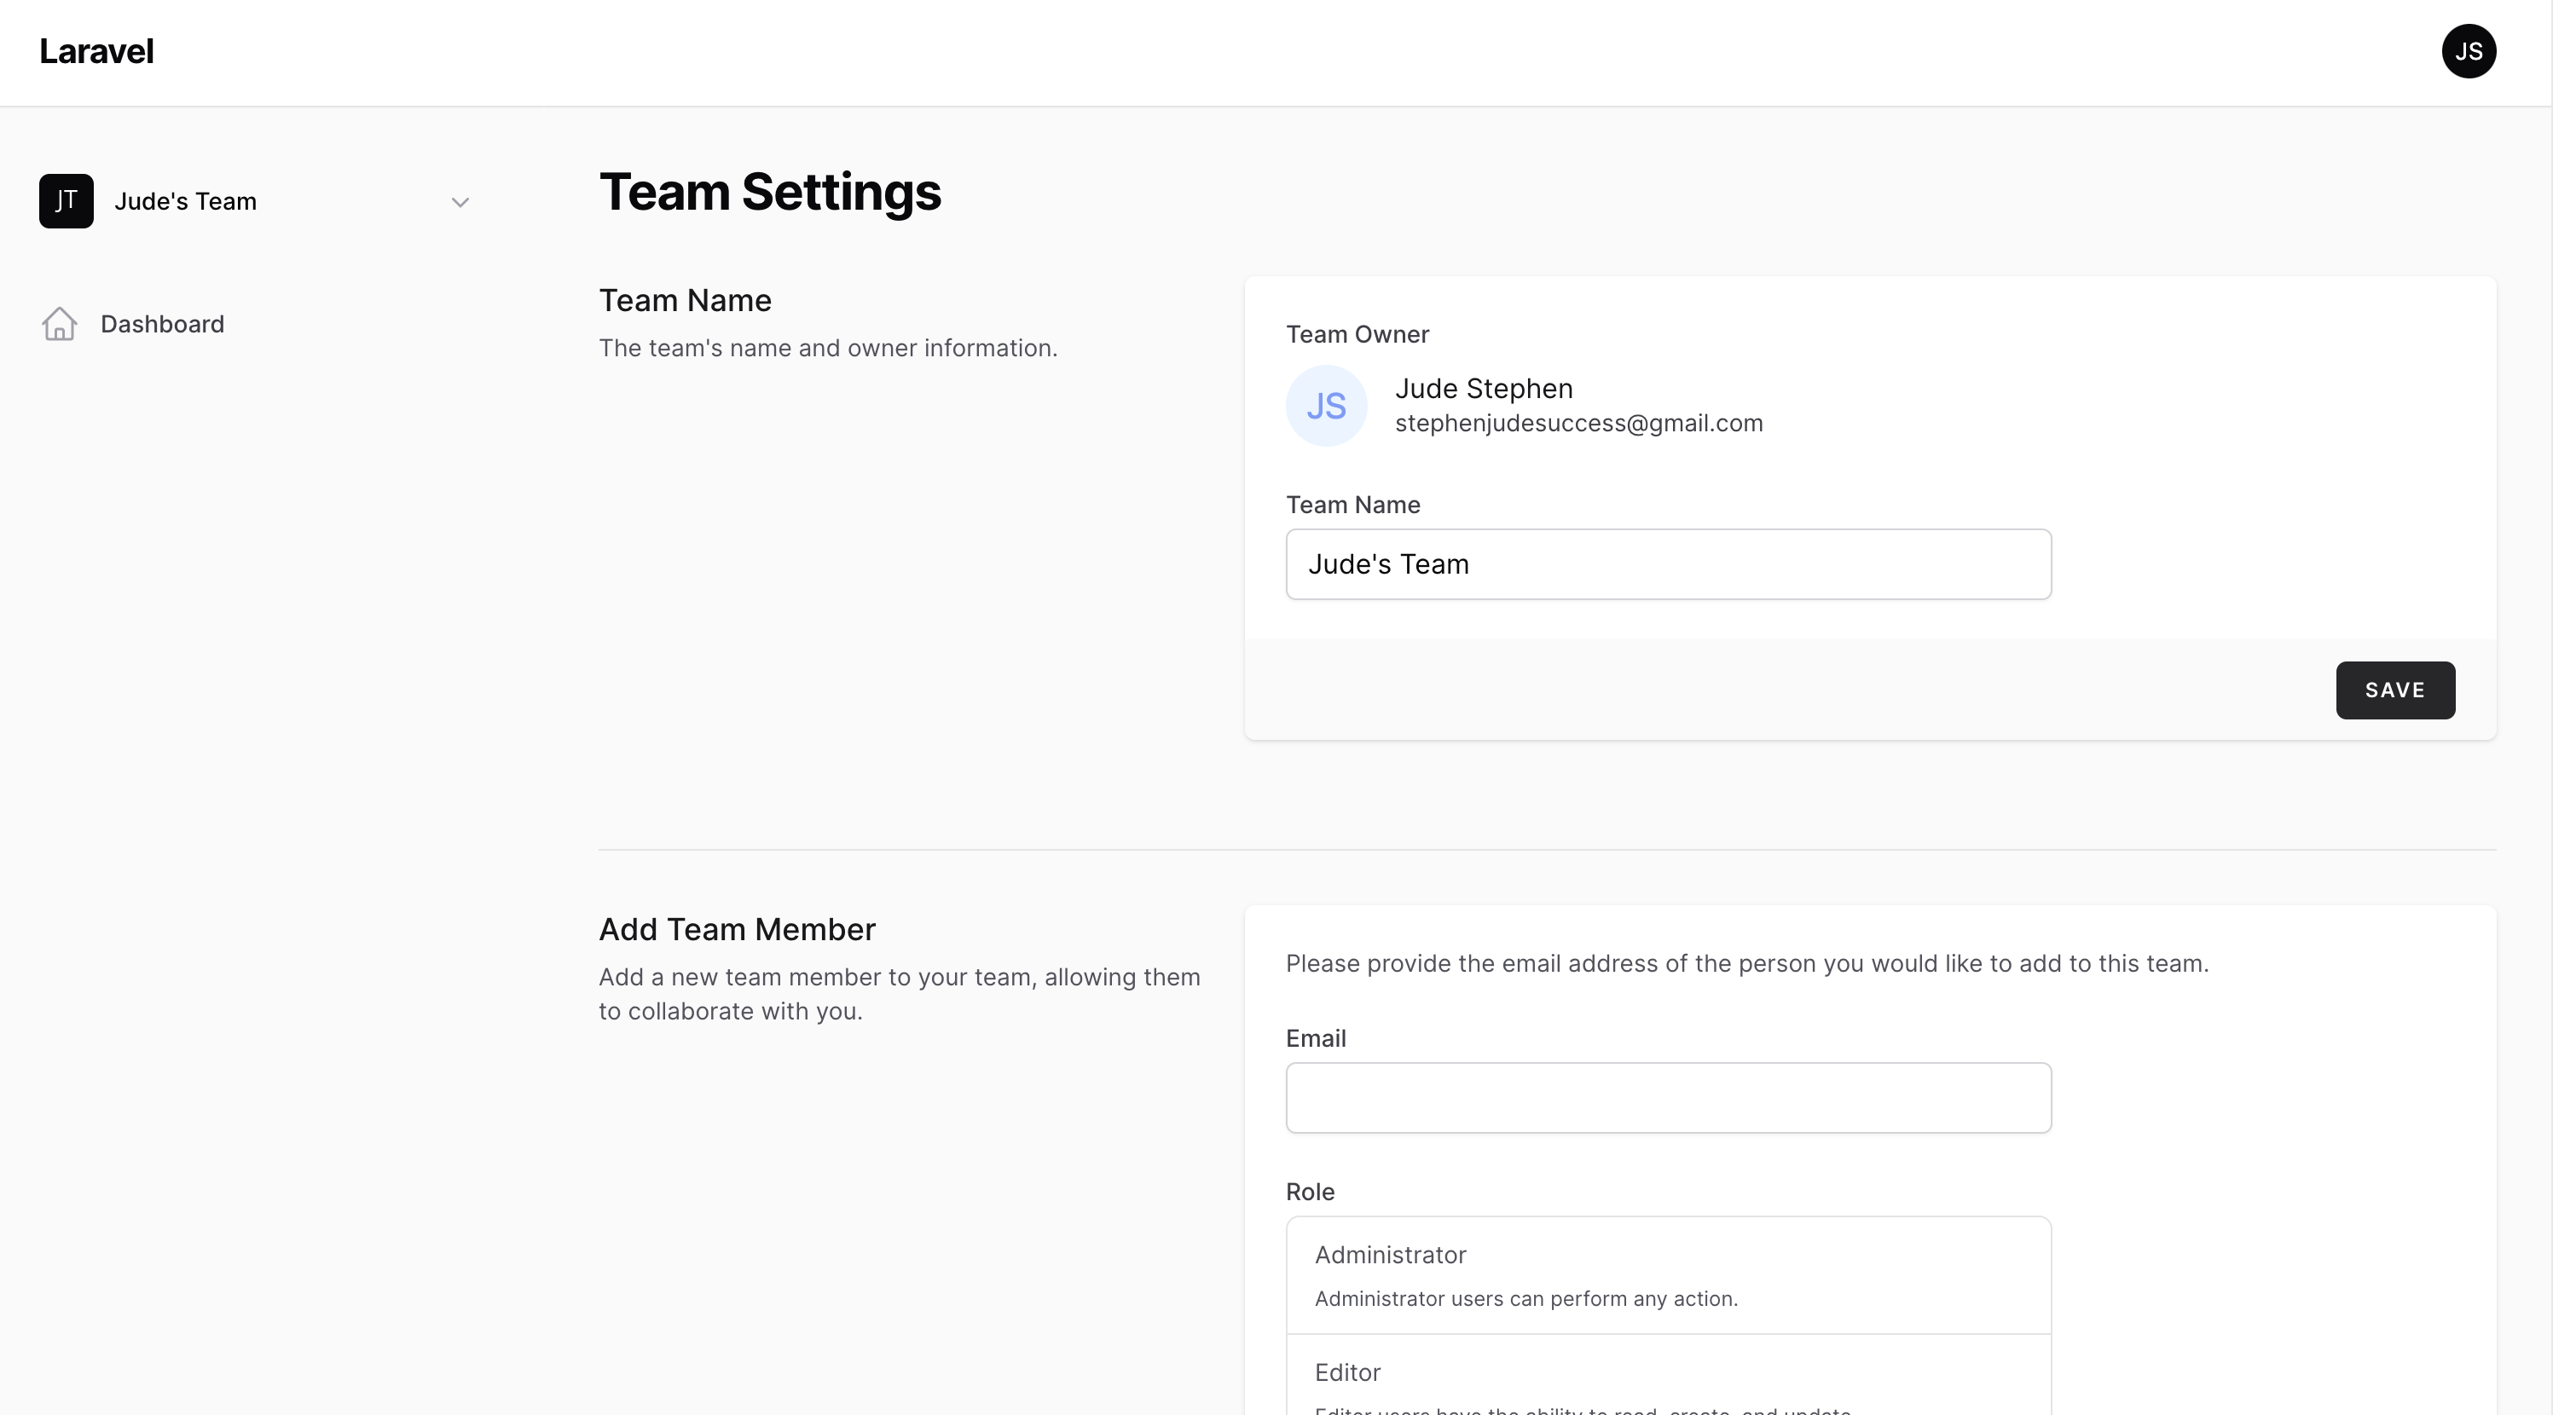Click 'Administrator users can perform any action.' text
This screenshot has width=2553, height=1415.
1526,1298
